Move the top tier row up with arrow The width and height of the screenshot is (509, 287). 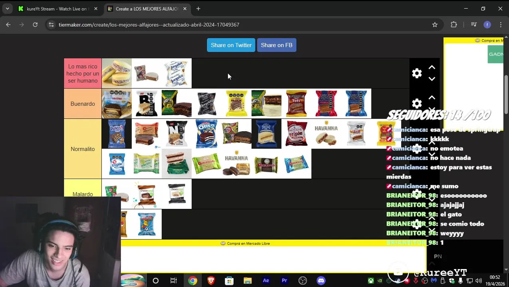432,68
